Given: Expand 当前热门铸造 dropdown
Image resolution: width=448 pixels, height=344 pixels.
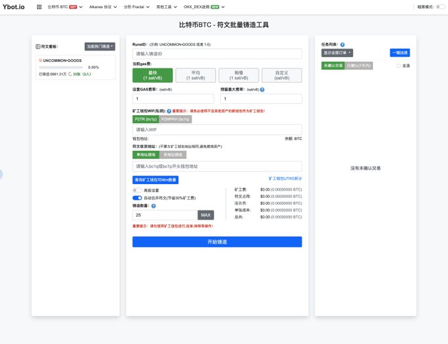Looking at the screenshot, I should tap(99, 47).
